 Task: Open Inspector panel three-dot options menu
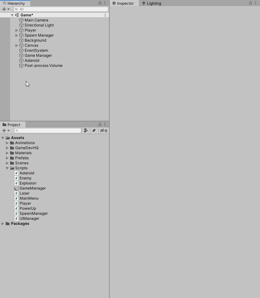coord(256,3)
